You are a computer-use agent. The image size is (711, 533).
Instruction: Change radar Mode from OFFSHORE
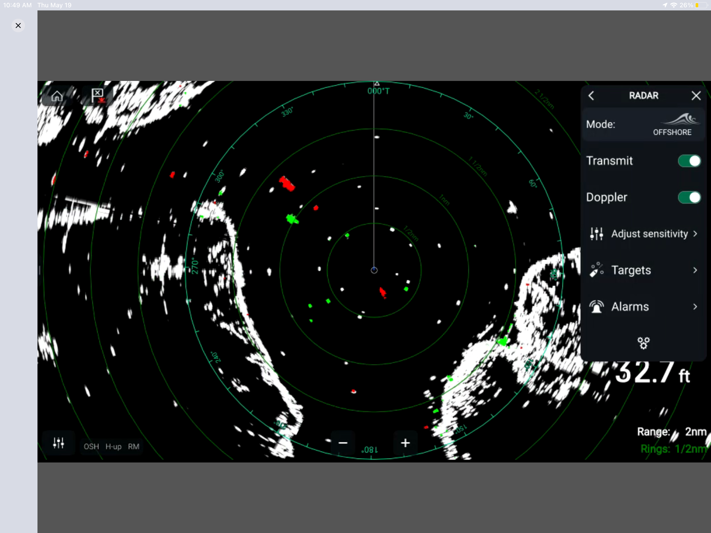click(644, 124)
